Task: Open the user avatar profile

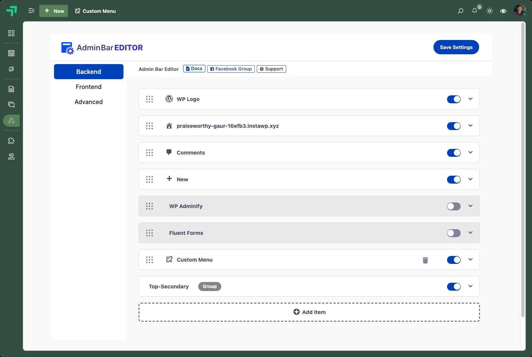Action: [520, 11]
